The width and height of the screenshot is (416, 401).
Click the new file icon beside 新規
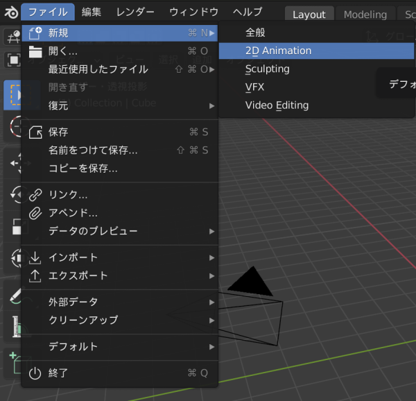pos(35,33)
